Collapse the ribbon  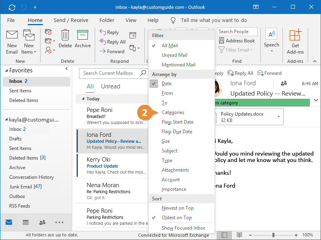[x=315, y=61]
